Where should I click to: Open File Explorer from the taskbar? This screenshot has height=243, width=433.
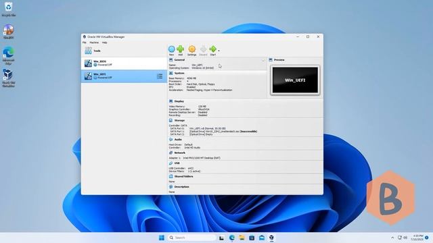[x=242, y=238]
